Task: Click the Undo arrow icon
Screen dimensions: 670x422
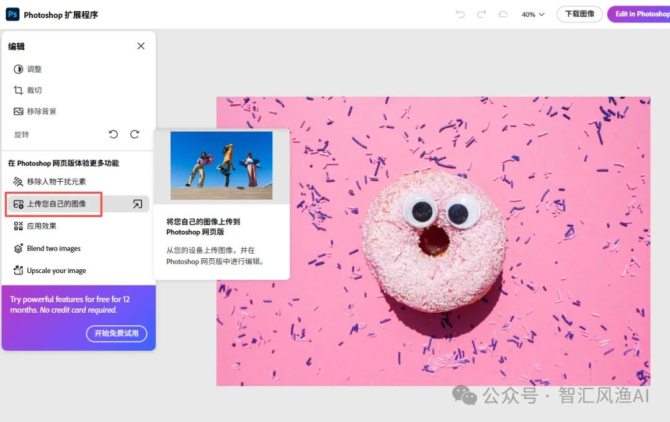Action: [460, 14]
